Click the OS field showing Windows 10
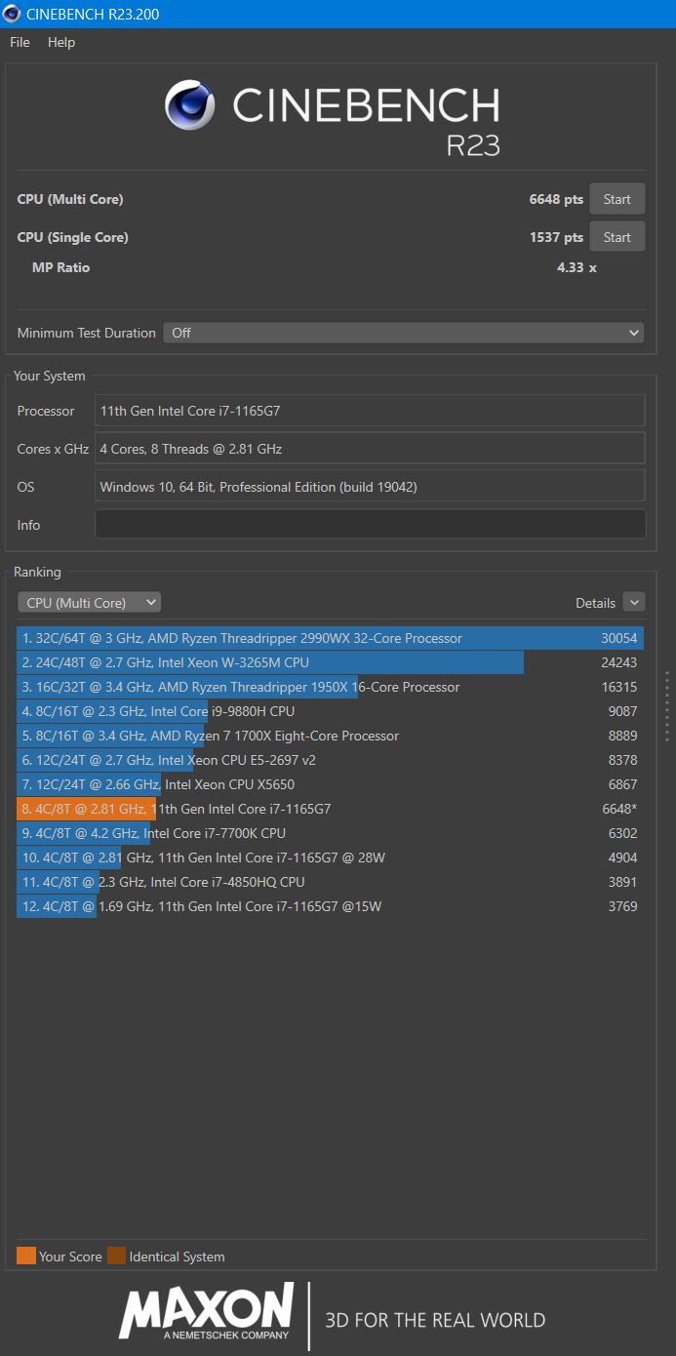The width and height of the screenshot is (676, 1356). click(370, 487)
